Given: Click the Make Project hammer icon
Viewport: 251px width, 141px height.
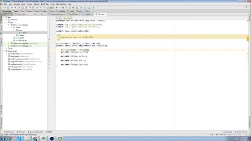Looking at the screenshot, I should click(45, 7).
